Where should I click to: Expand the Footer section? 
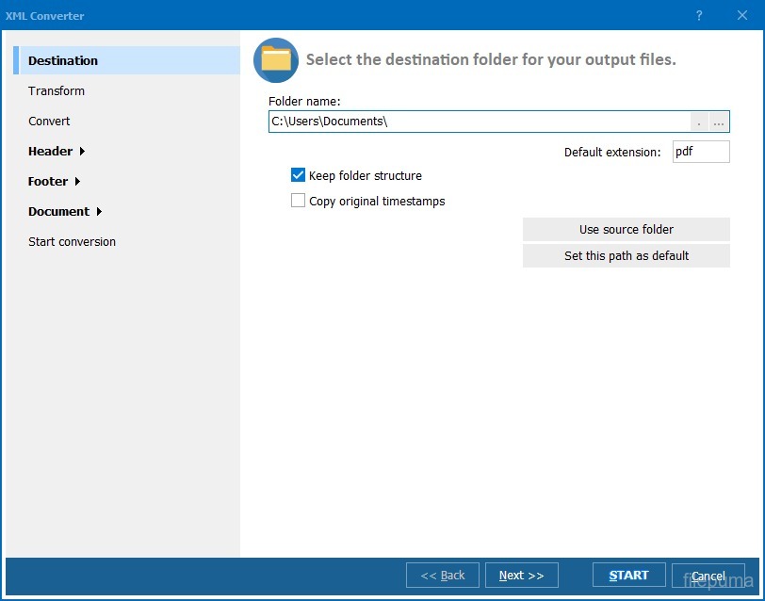(54, 181)
